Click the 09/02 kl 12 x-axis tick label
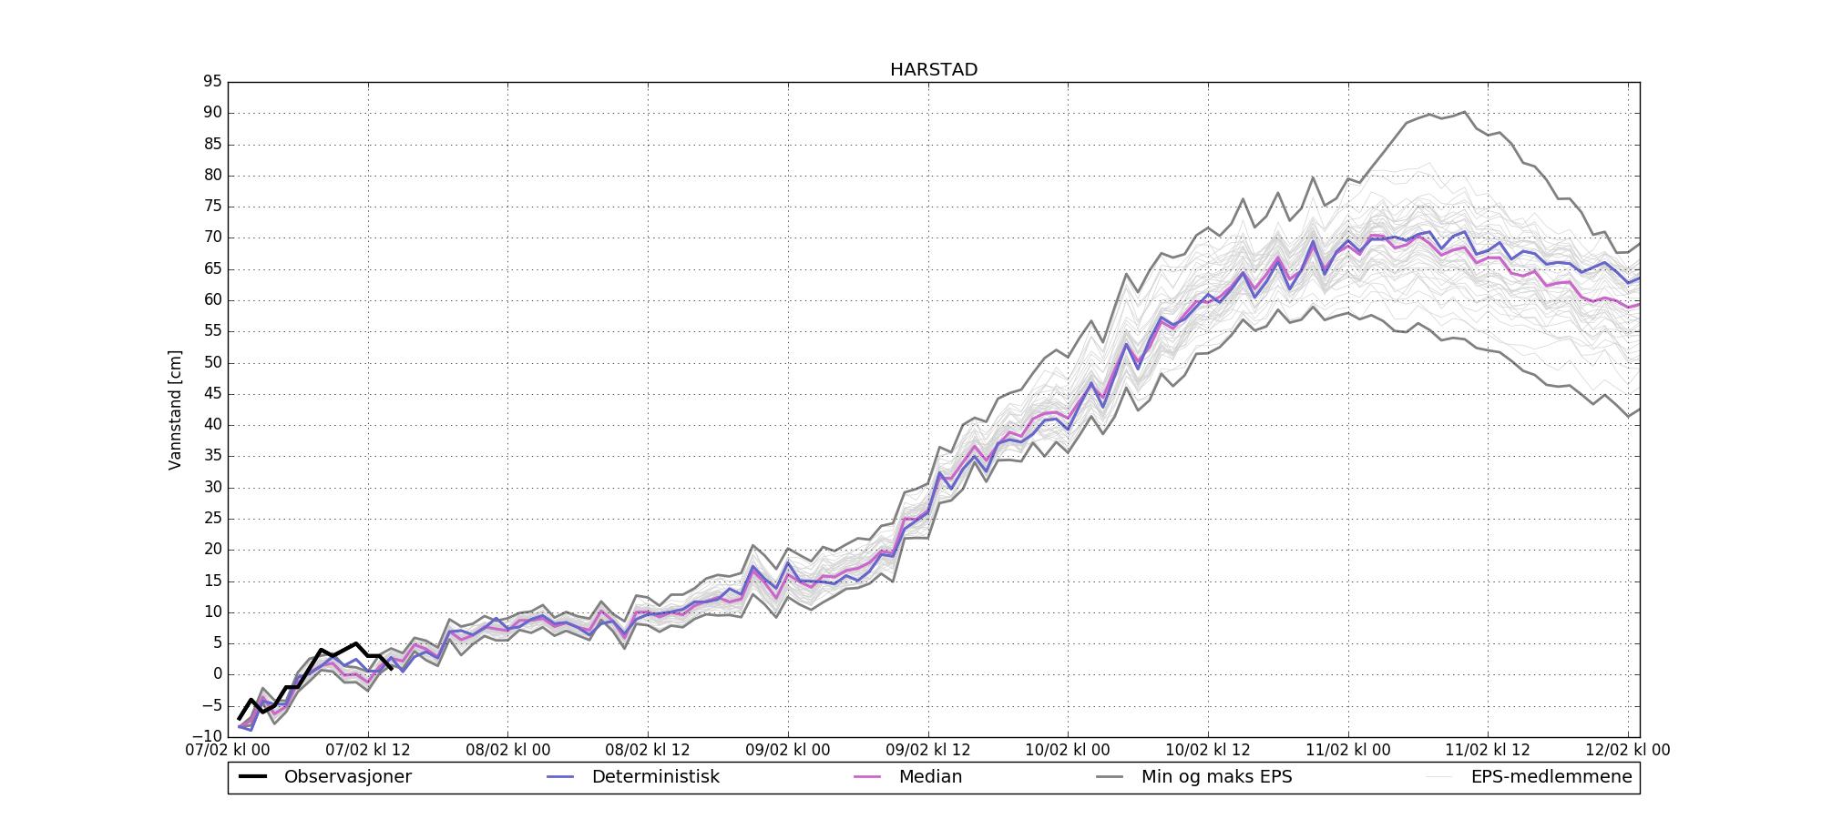Viewport: 1822px width, 819px height. tap(928, 751)
